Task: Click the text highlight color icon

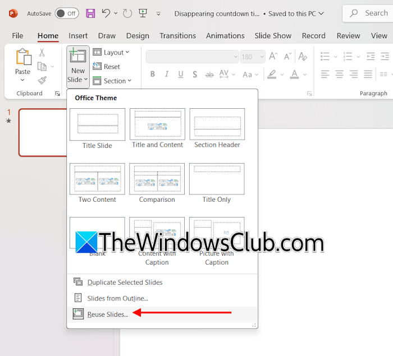Action: 272,74
